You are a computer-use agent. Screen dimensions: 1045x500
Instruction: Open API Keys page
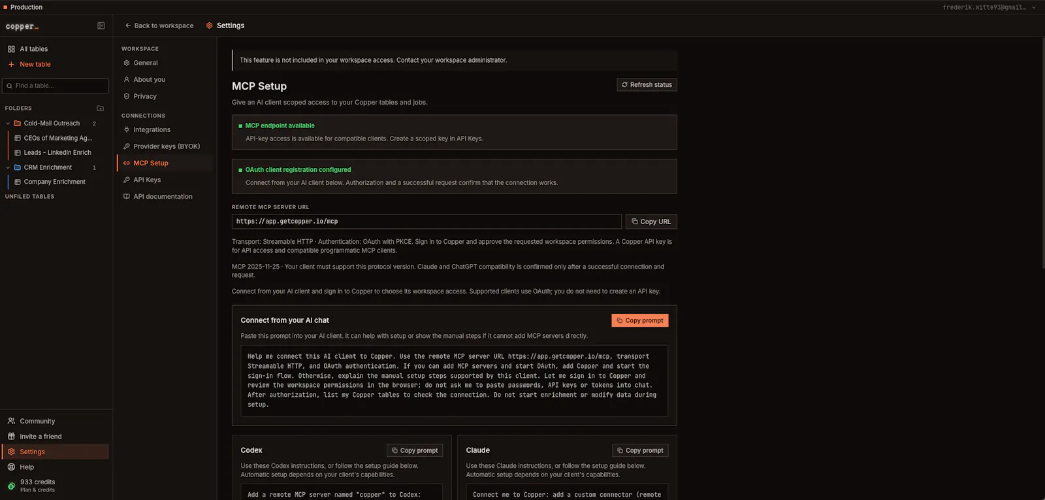click(166, 180)
